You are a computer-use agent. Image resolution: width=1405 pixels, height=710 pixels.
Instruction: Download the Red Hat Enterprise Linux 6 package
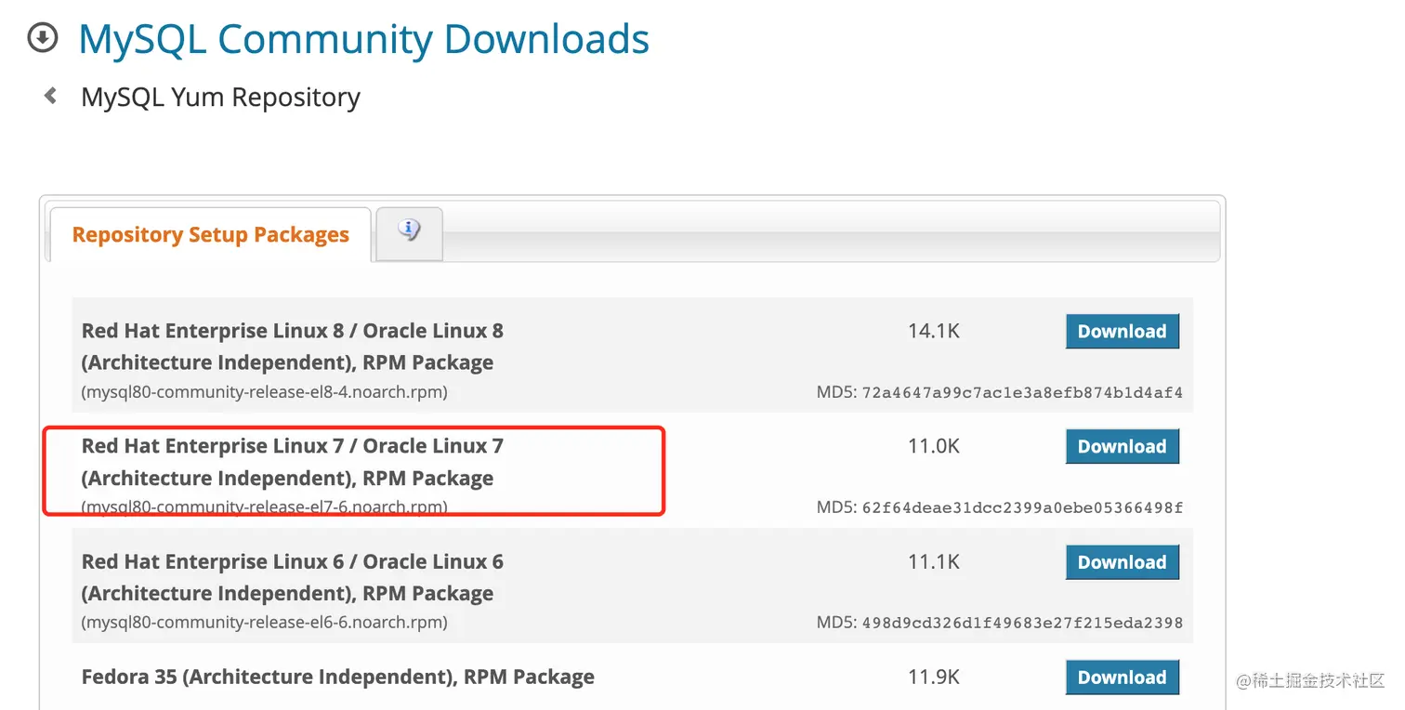point(1122,562)
